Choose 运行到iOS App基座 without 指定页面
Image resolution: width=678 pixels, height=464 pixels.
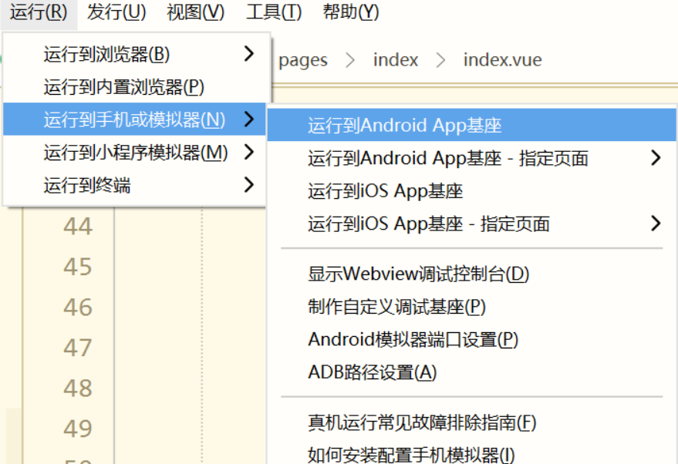385,191
